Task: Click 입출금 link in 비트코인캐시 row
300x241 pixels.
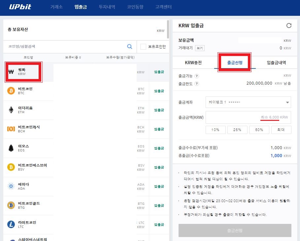Action: coord(159,129)
